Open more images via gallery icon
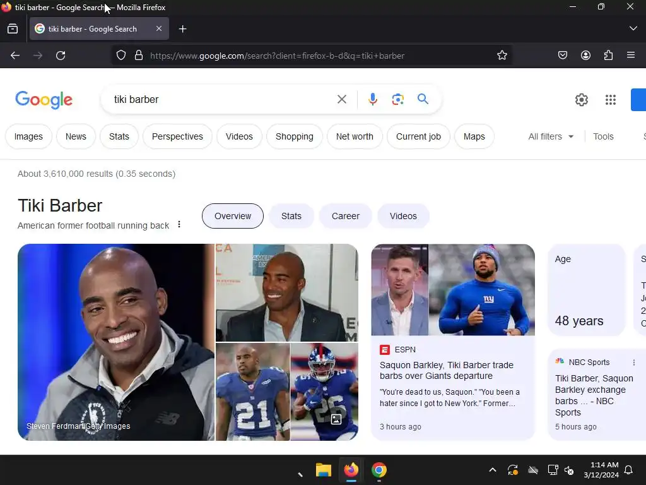Image resolution: width=646 pixels, height=485 pixels. click(x=336, y=419)
